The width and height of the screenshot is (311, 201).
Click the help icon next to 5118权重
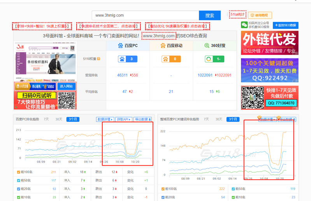(98, 59)
